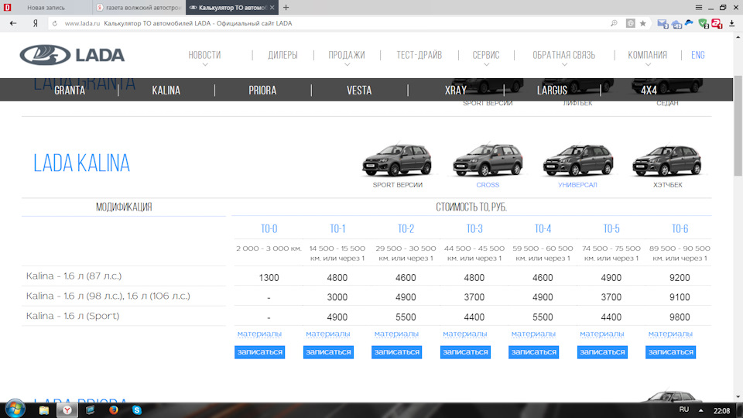The height and width of the screenshot is (418, 743).
Task: Click записаться button under ТО-0
Action: [x=260, y=352]
